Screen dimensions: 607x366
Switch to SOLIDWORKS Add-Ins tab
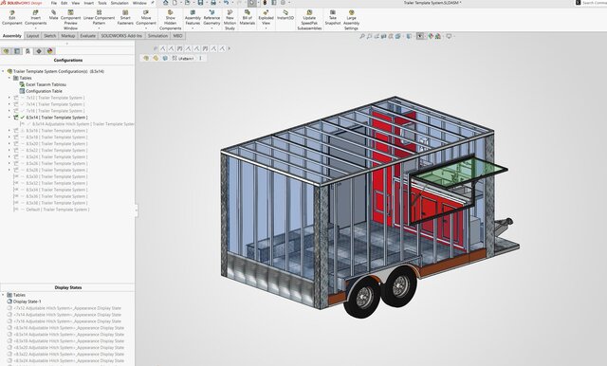(x=121, y=36)
